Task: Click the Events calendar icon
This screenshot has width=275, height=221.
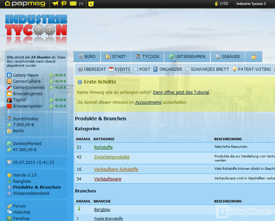Action: (x=111, y=69)
